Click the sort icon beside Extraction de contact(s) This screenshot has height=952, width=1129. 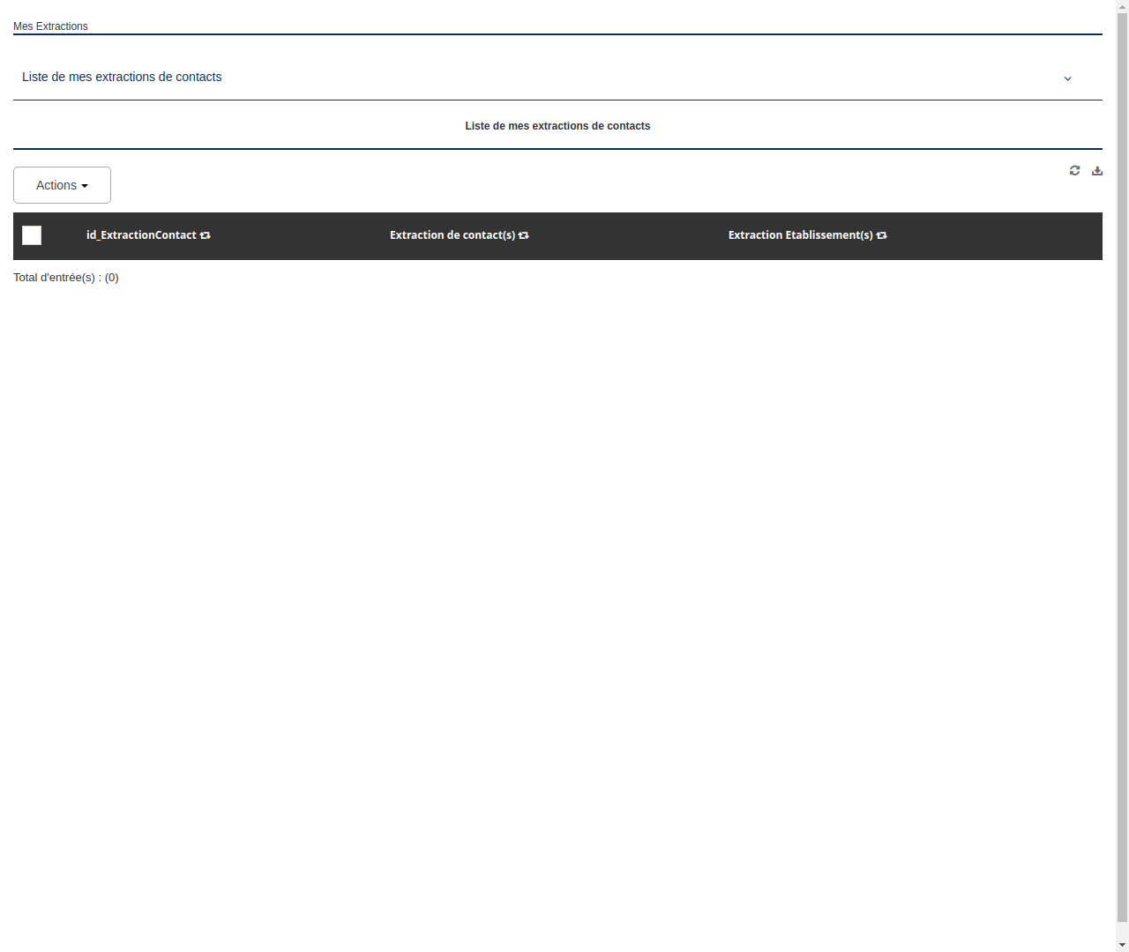(x=523, y=235)
